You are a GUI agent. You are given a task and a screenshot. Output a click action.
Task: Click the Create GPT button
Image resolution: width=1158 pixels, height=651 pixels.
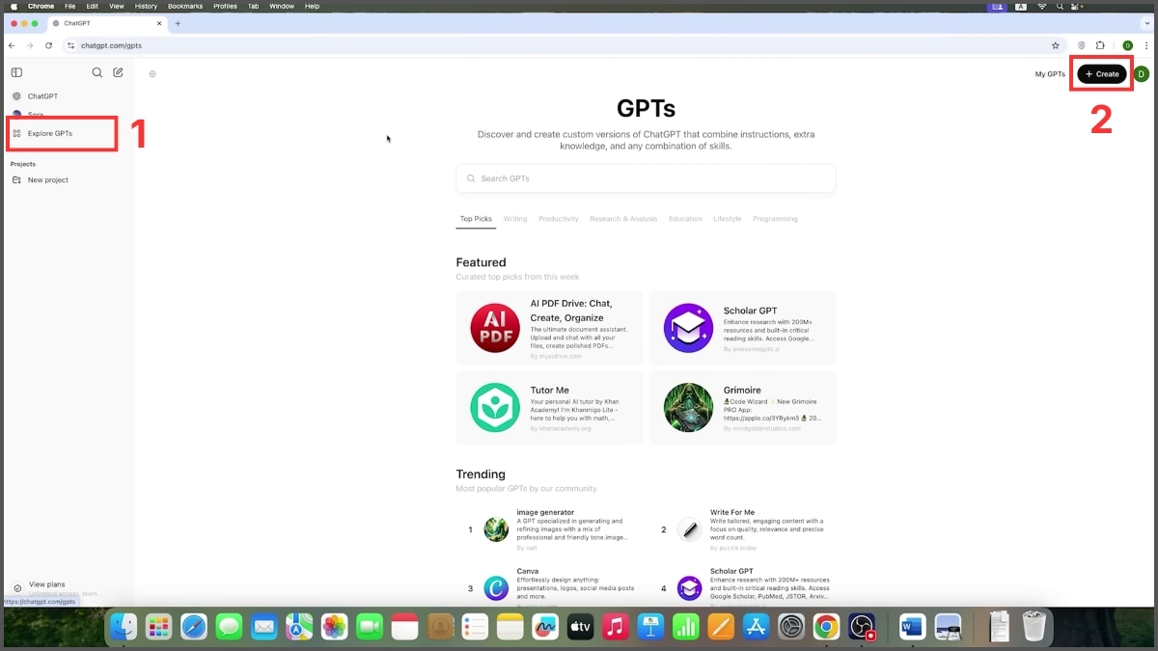pyautogui.click(x=1102, y=74)
